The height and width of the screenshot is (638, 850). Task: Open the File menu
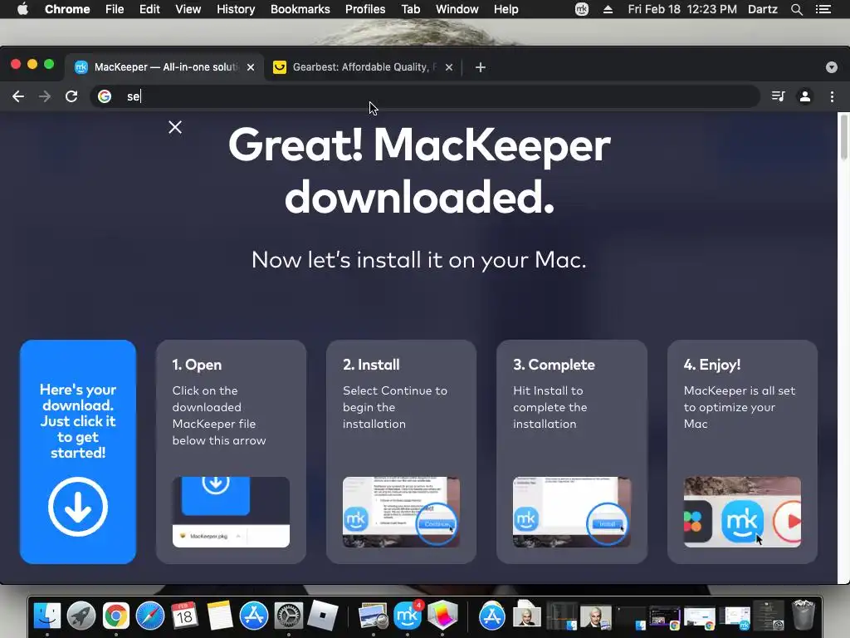[x=115, y=9]
